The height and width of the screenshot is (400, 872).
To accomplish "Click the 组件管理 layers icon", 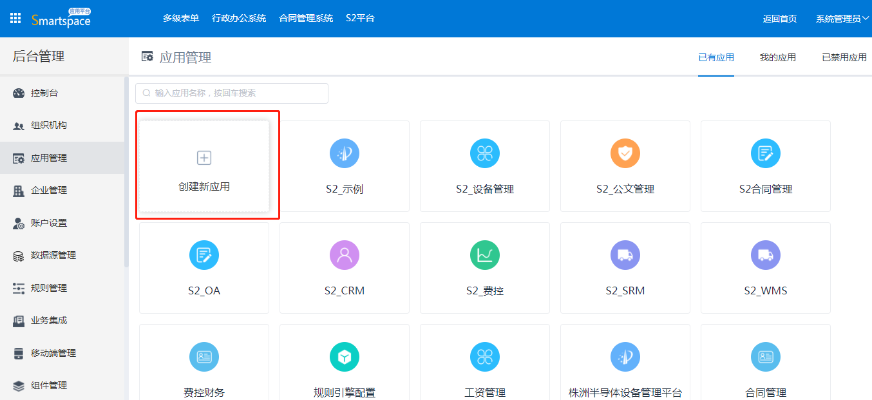I will pyautogui.click(x=19, y=386).
